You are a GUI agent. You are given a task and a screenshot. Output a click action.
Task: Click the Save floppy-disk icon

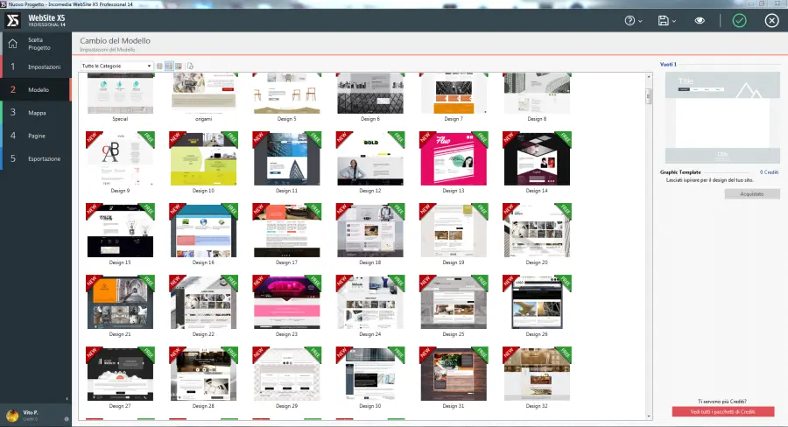664,21
